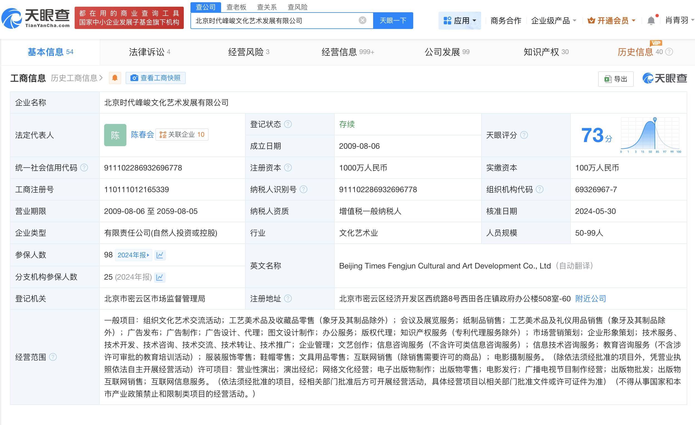The height and width of the screenshot is (425, 695).
Task: Open the 开通会员 membership dropdown
Action: (611, 21)
